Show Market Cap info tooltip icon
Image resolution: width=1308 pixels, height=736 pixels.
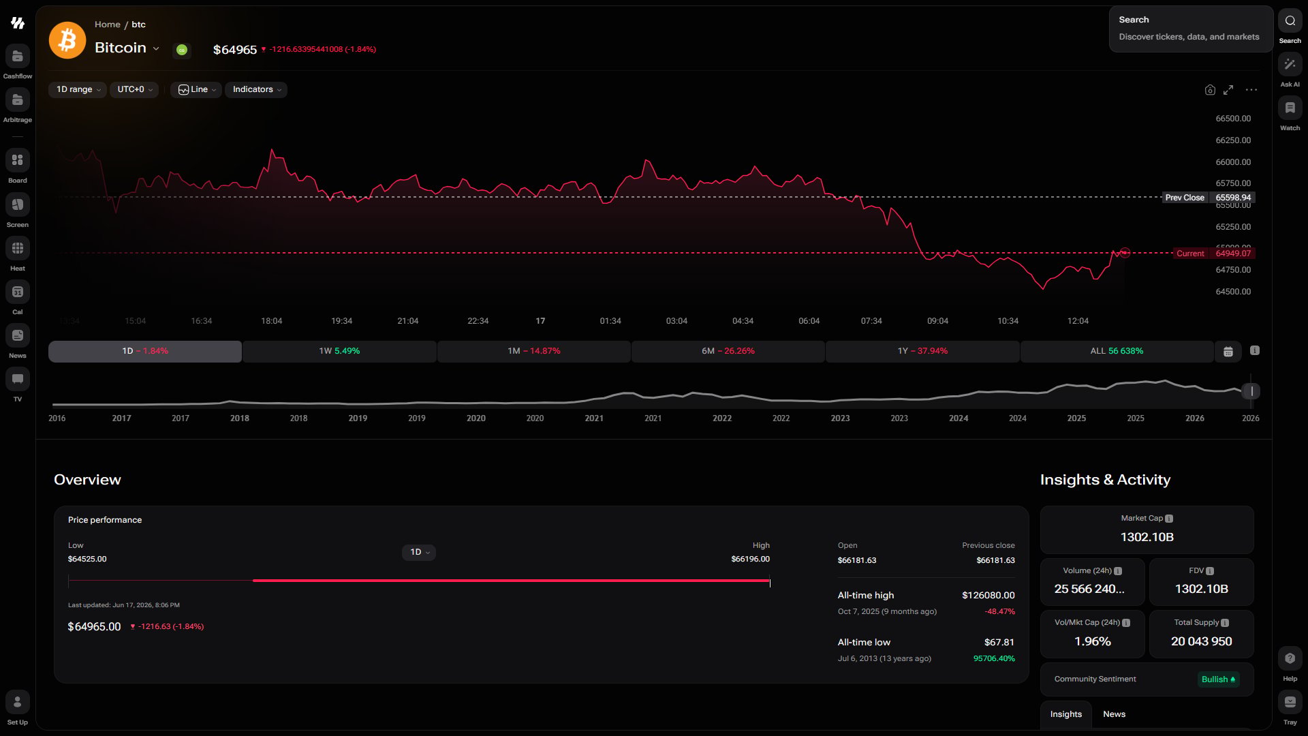click(1169, 519)
